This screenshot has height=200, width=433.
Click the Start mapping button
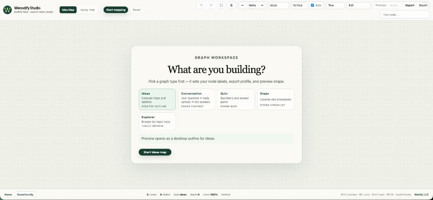click(116, 10)
